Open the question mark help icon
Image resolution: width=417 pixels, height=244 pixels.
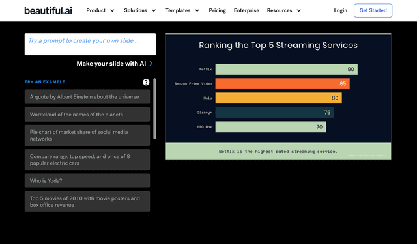click(x=146, y=82)
